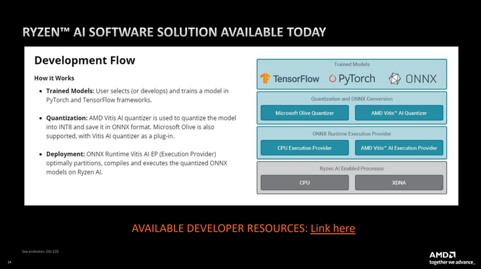The image size is (481, 269).
Task: Click the 'How it Works' subheading
Action: click(54, 79)
